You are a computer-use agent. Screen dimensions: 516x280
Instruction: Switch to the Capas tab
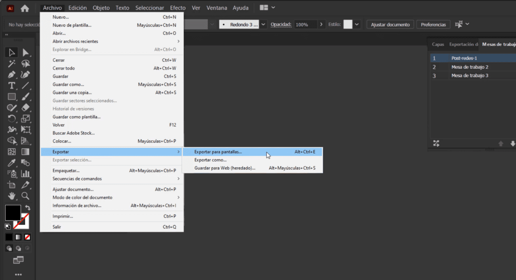pyautogui.click(x=438, y=44)
